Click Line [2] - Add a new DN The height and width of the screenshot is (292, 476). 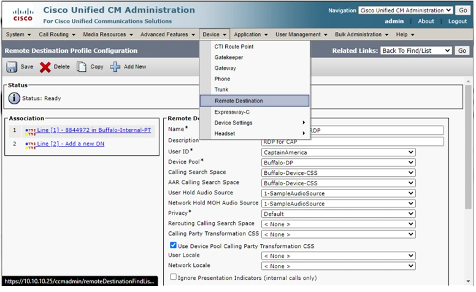pyautogui.click(x=71, y=144)
